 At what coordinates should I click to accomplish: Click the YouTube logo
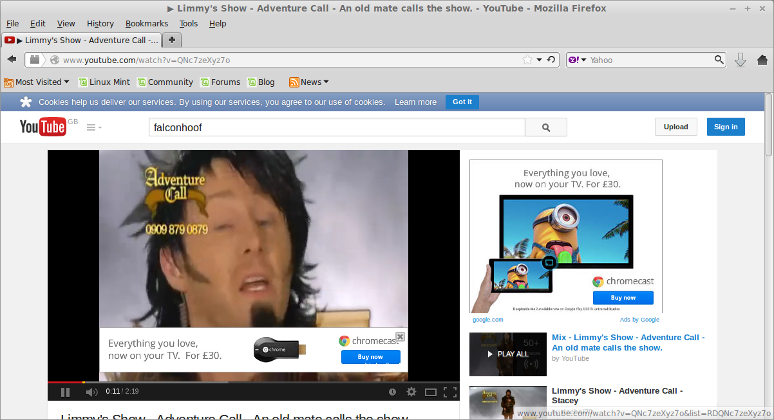(42, 127)
